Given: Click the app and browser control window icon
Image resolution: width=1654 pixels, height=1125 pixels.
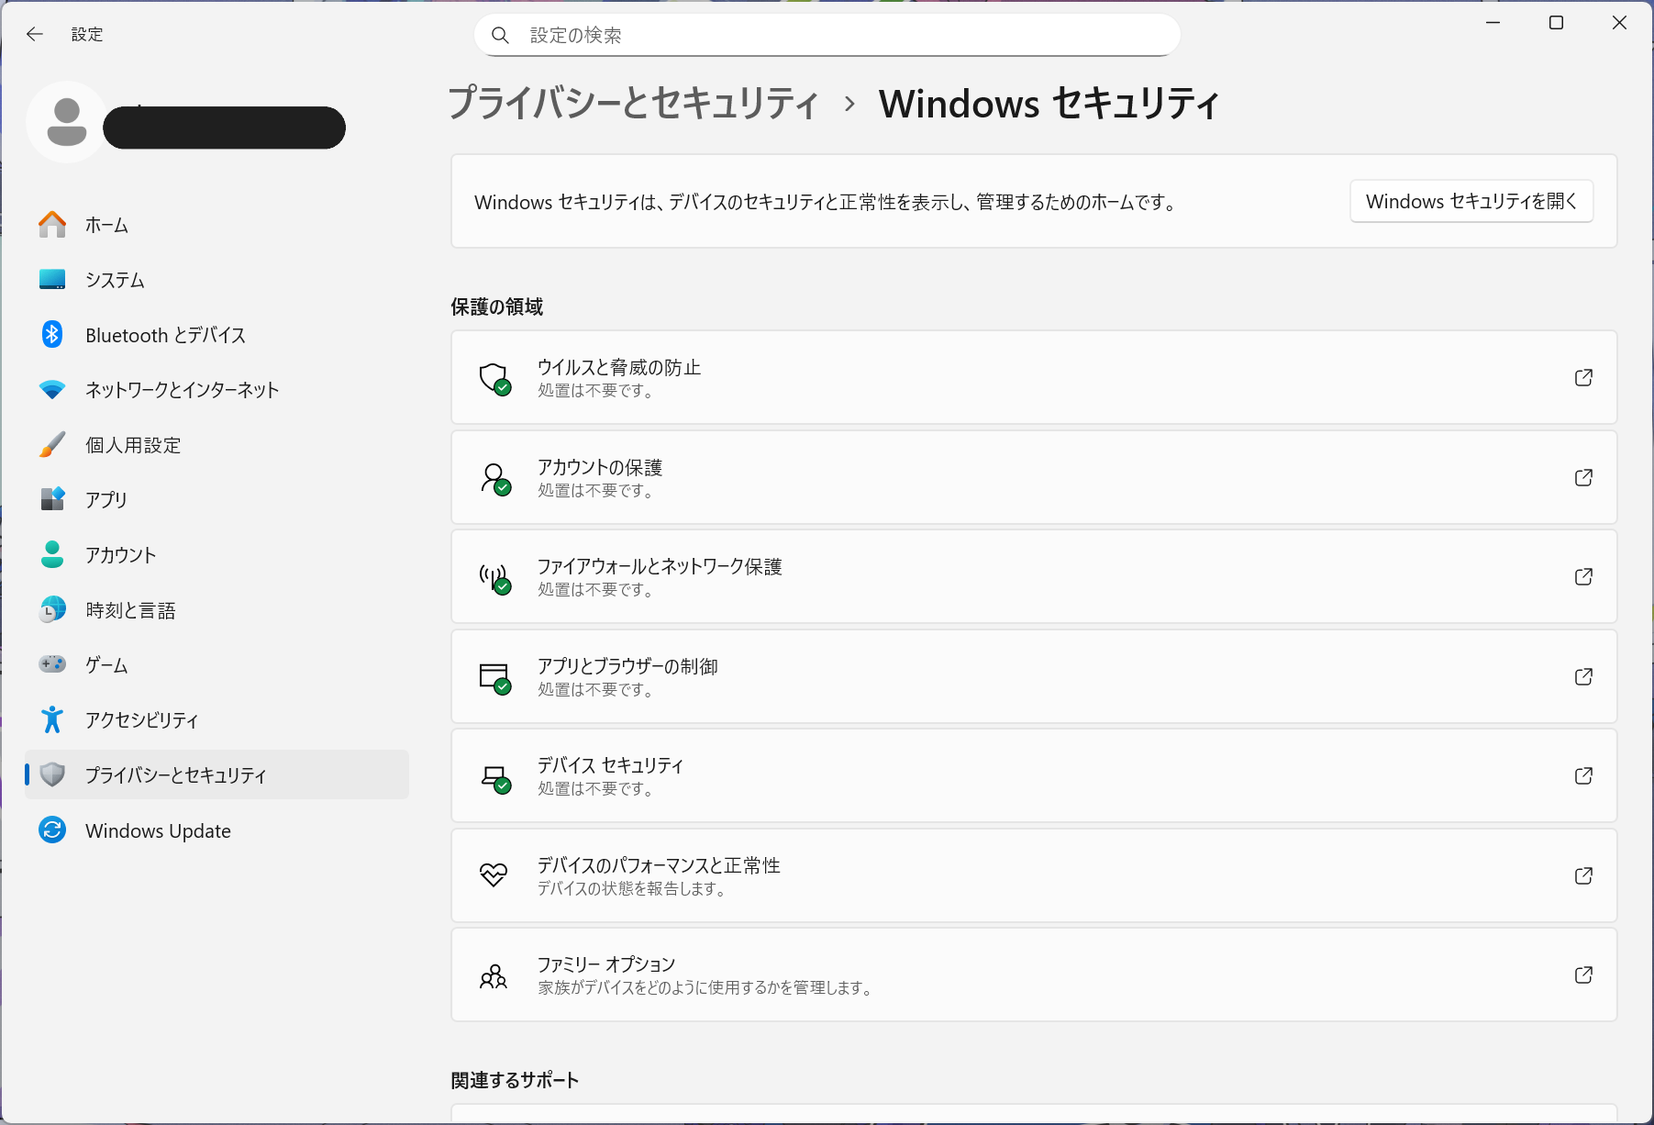Looking at the screenshot, I should click(494, 677).
